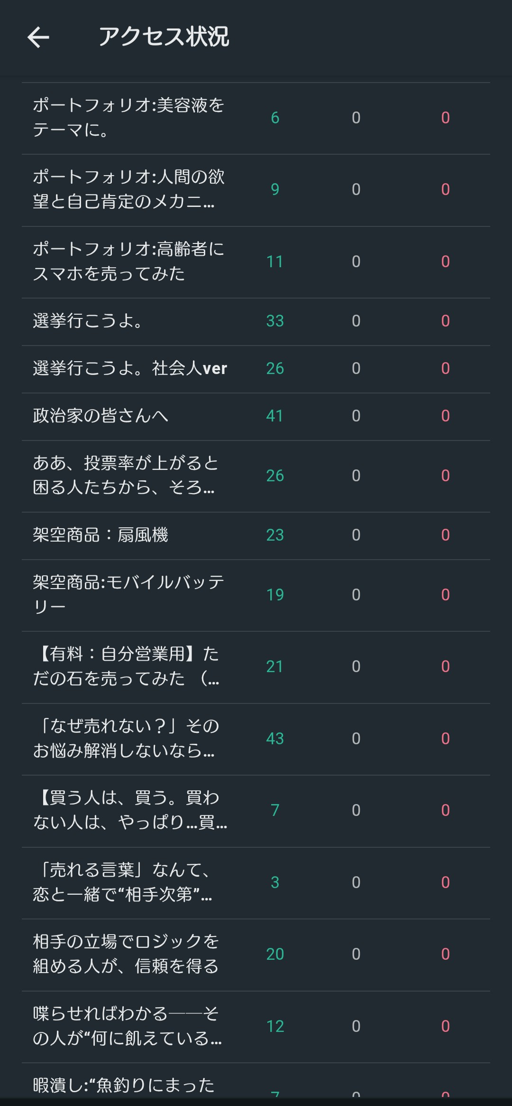Tap the back arrow icon
Viewport: 512px width, 1106px height.
point(38,37)
